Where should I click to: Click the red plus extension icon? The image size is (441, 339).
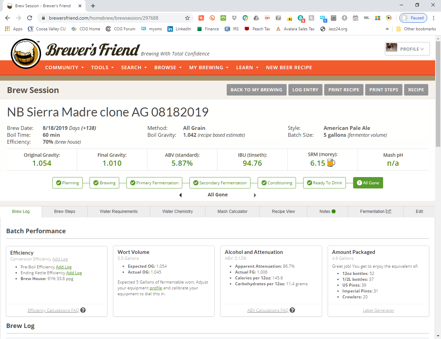(201, 18)
